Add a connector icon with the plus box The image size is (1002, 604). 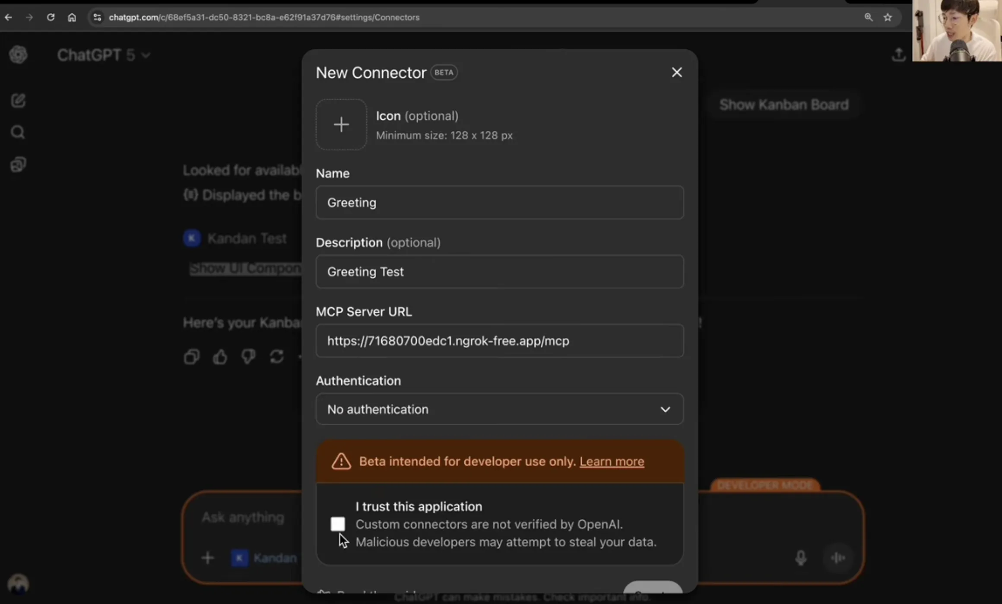(341, 124)
